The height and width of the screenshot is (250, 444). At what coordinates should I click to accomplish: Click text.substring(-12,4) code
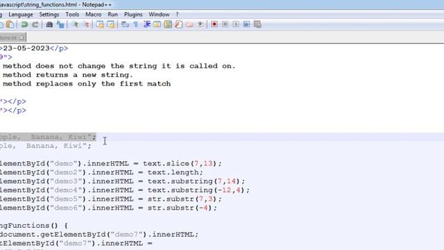point(198,190)
